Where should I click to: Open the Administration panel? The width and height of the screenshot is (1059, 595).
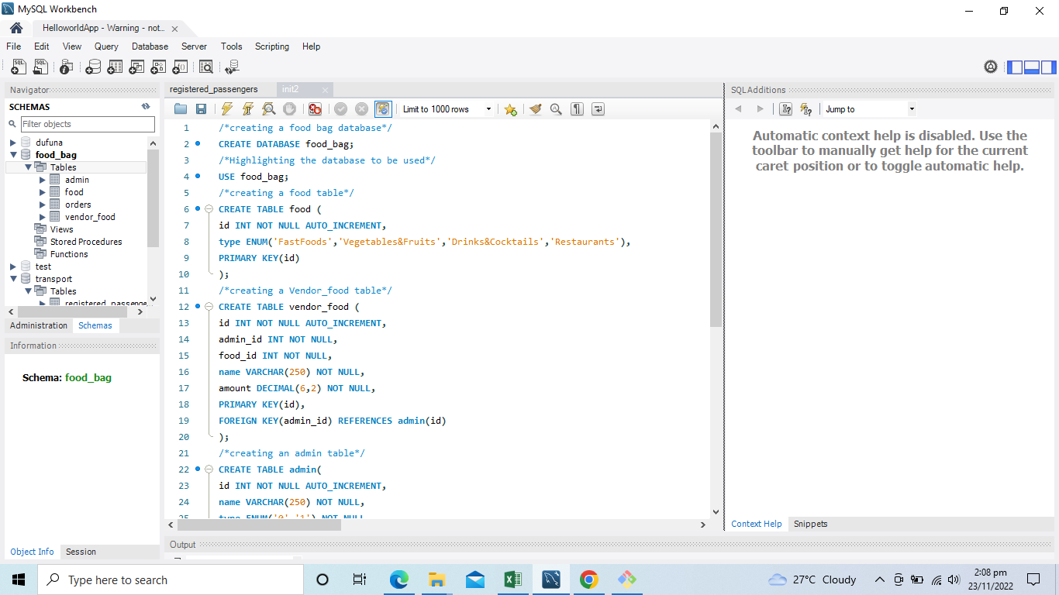38,325
